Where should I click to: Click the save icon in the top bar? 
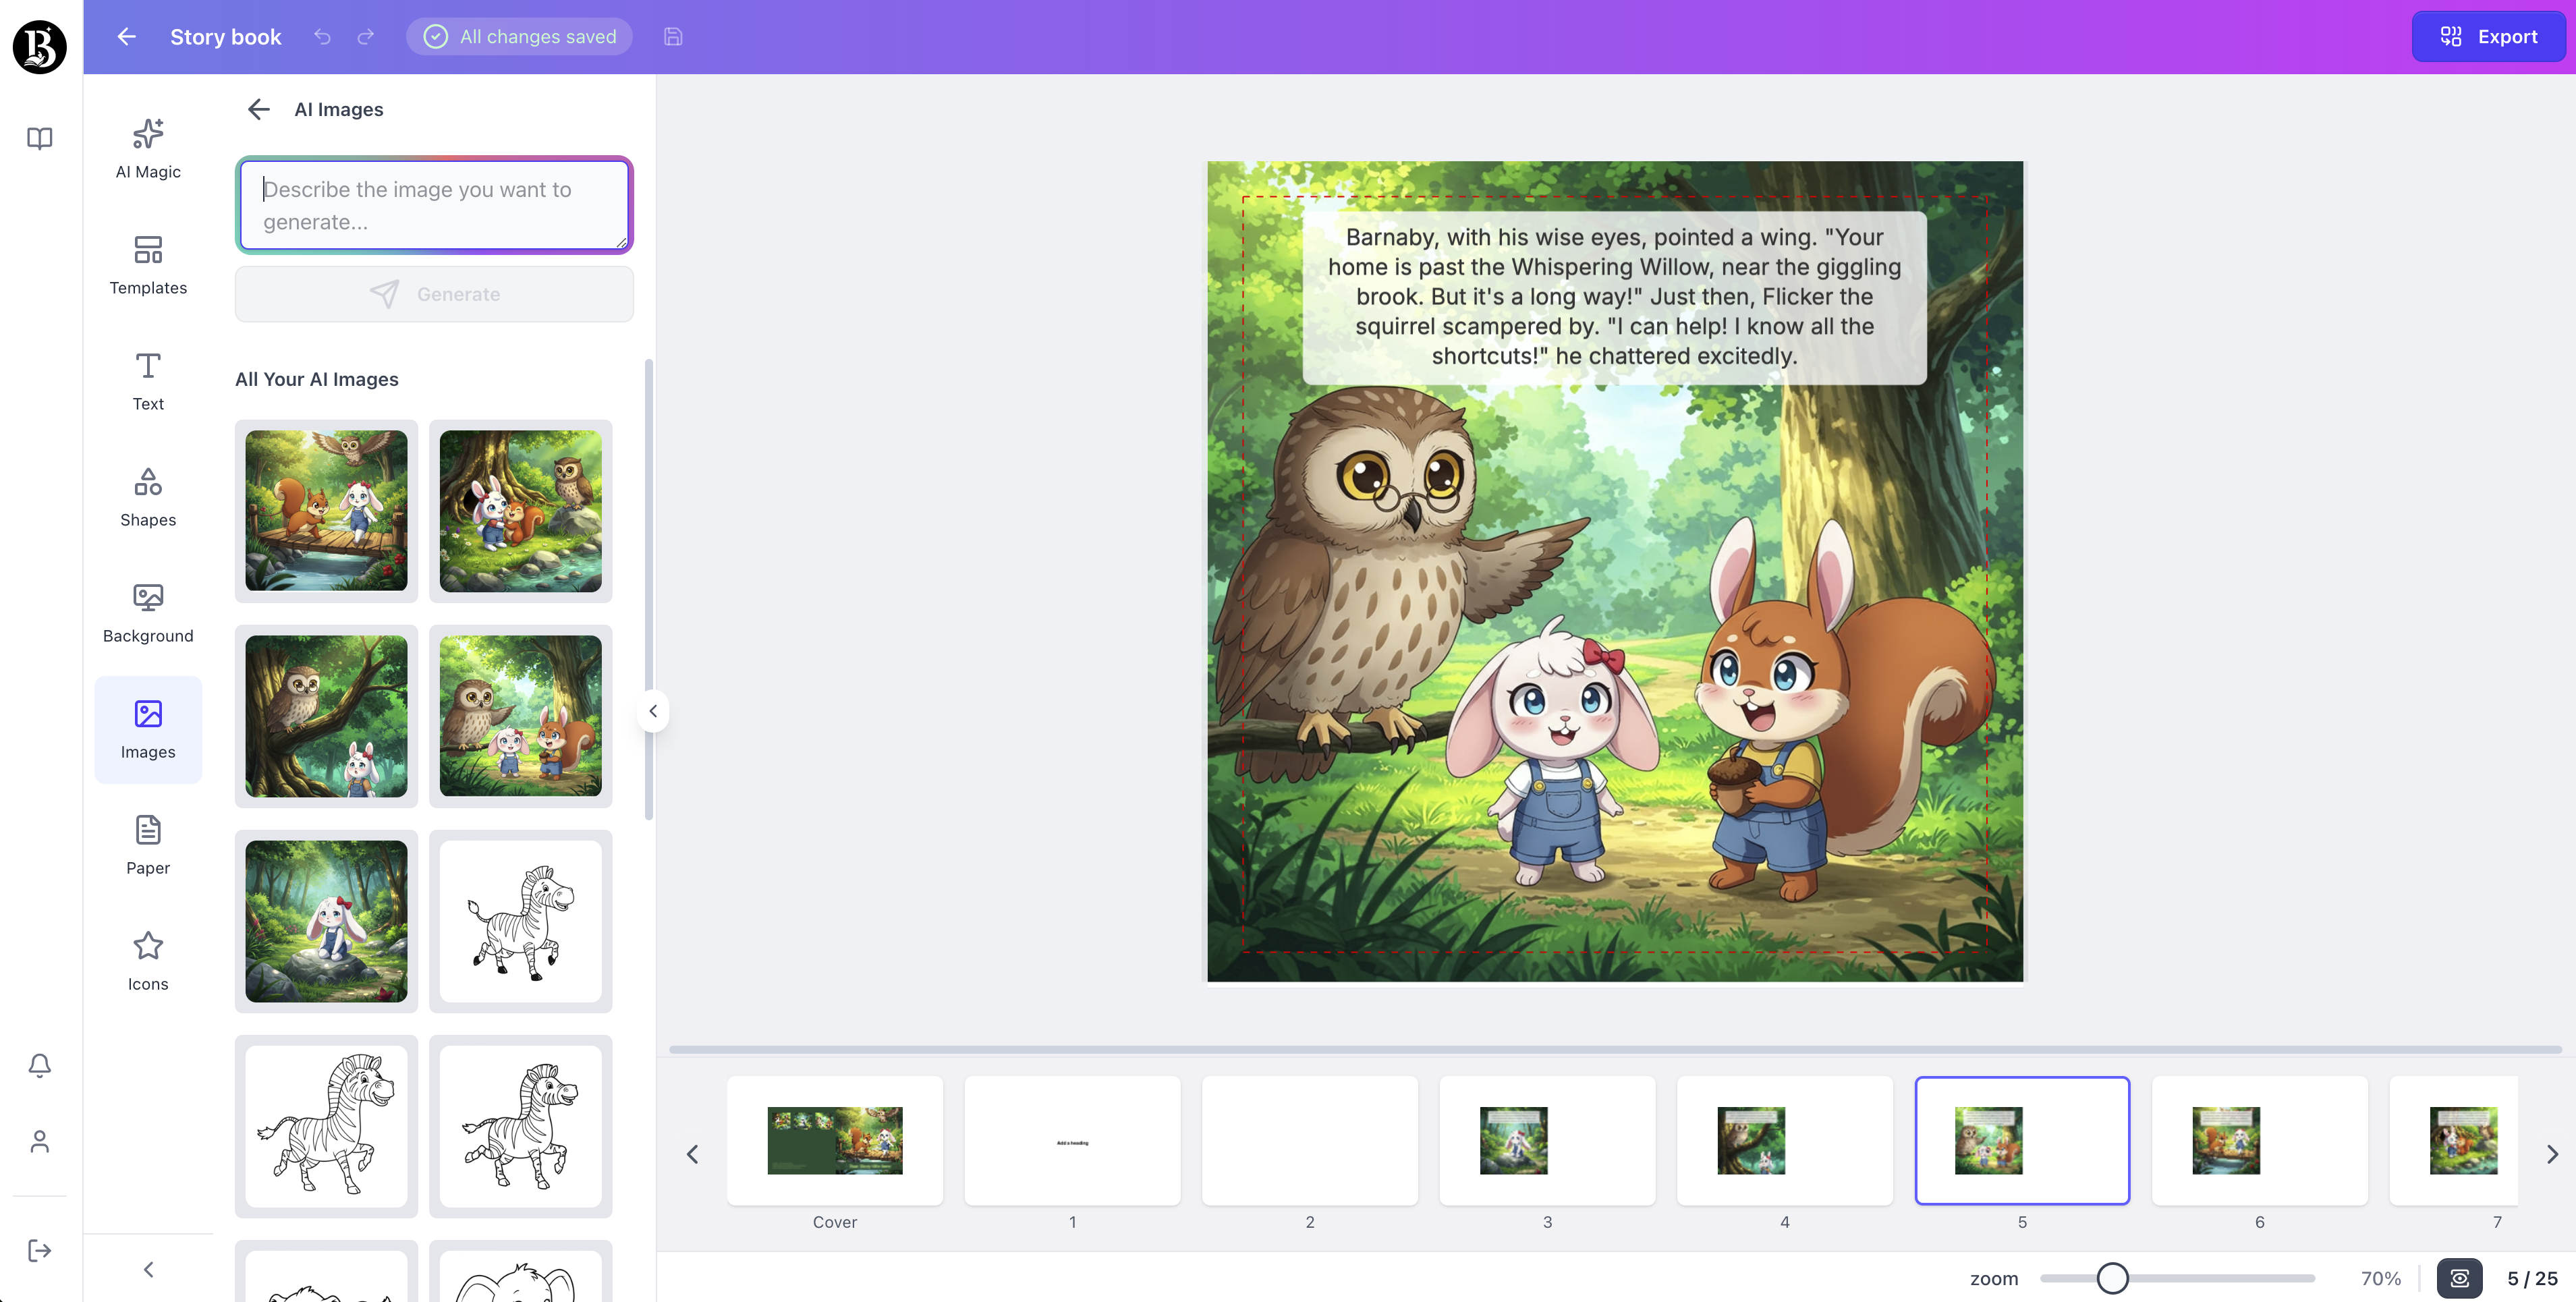point(672,36)
